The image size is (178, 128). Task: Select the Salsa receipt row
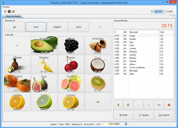143,74
